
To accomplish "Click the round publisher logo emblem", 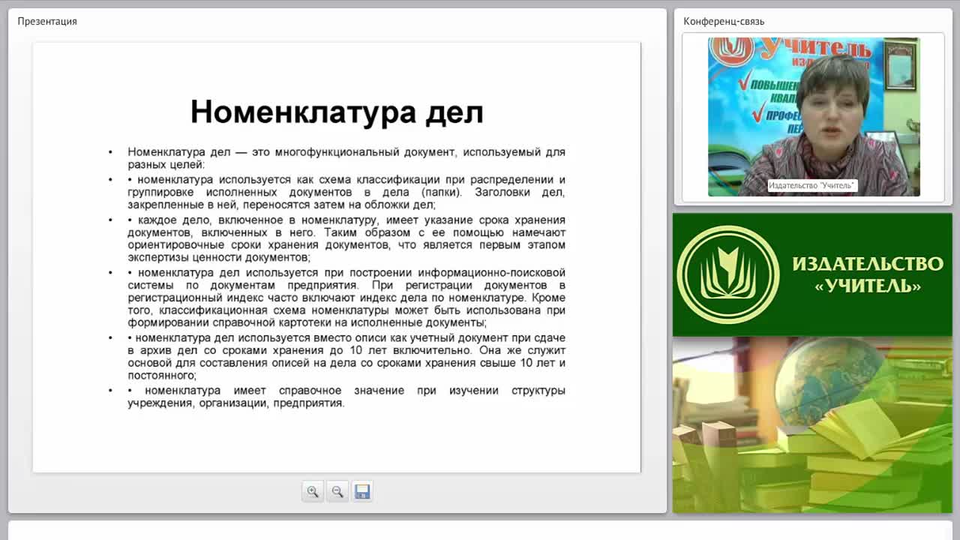I will pos(728,274).
